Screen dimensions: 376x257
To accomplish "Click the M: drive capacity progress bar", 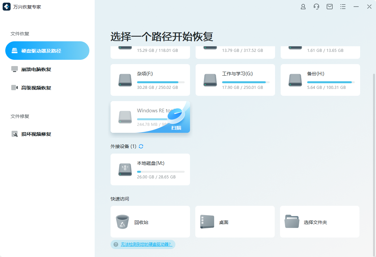I will click(161, 171).
